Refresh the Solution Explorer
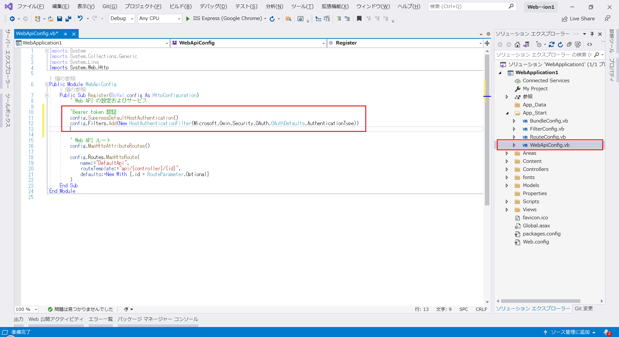The width and height of the screenshot is (619, 337). pos(560,45)
